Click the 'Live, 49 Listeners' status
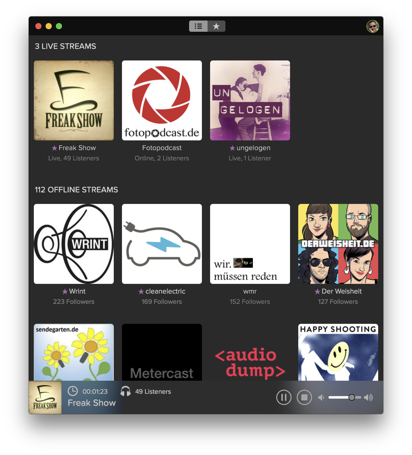412x455 pixels. pyautogui.click(x=74, y=158)
